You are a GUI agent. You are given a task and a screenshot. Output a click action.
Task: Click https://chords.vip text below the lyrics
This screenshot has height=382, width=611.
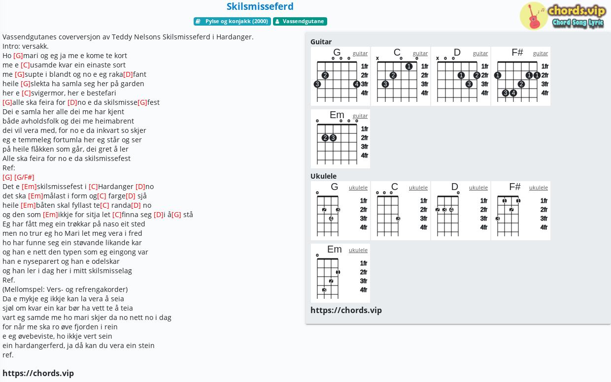(38, 373)
